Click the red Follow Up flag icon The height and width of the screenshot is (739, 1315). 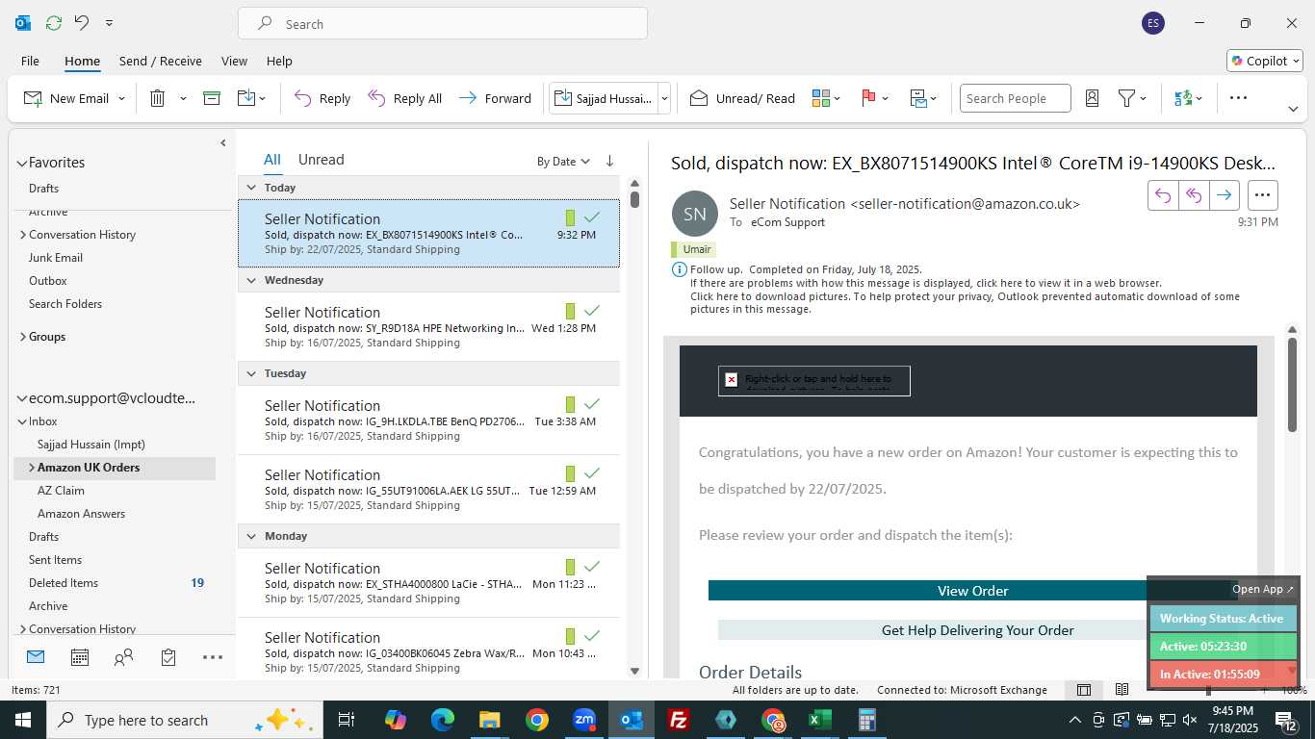[x=868, y=98]
